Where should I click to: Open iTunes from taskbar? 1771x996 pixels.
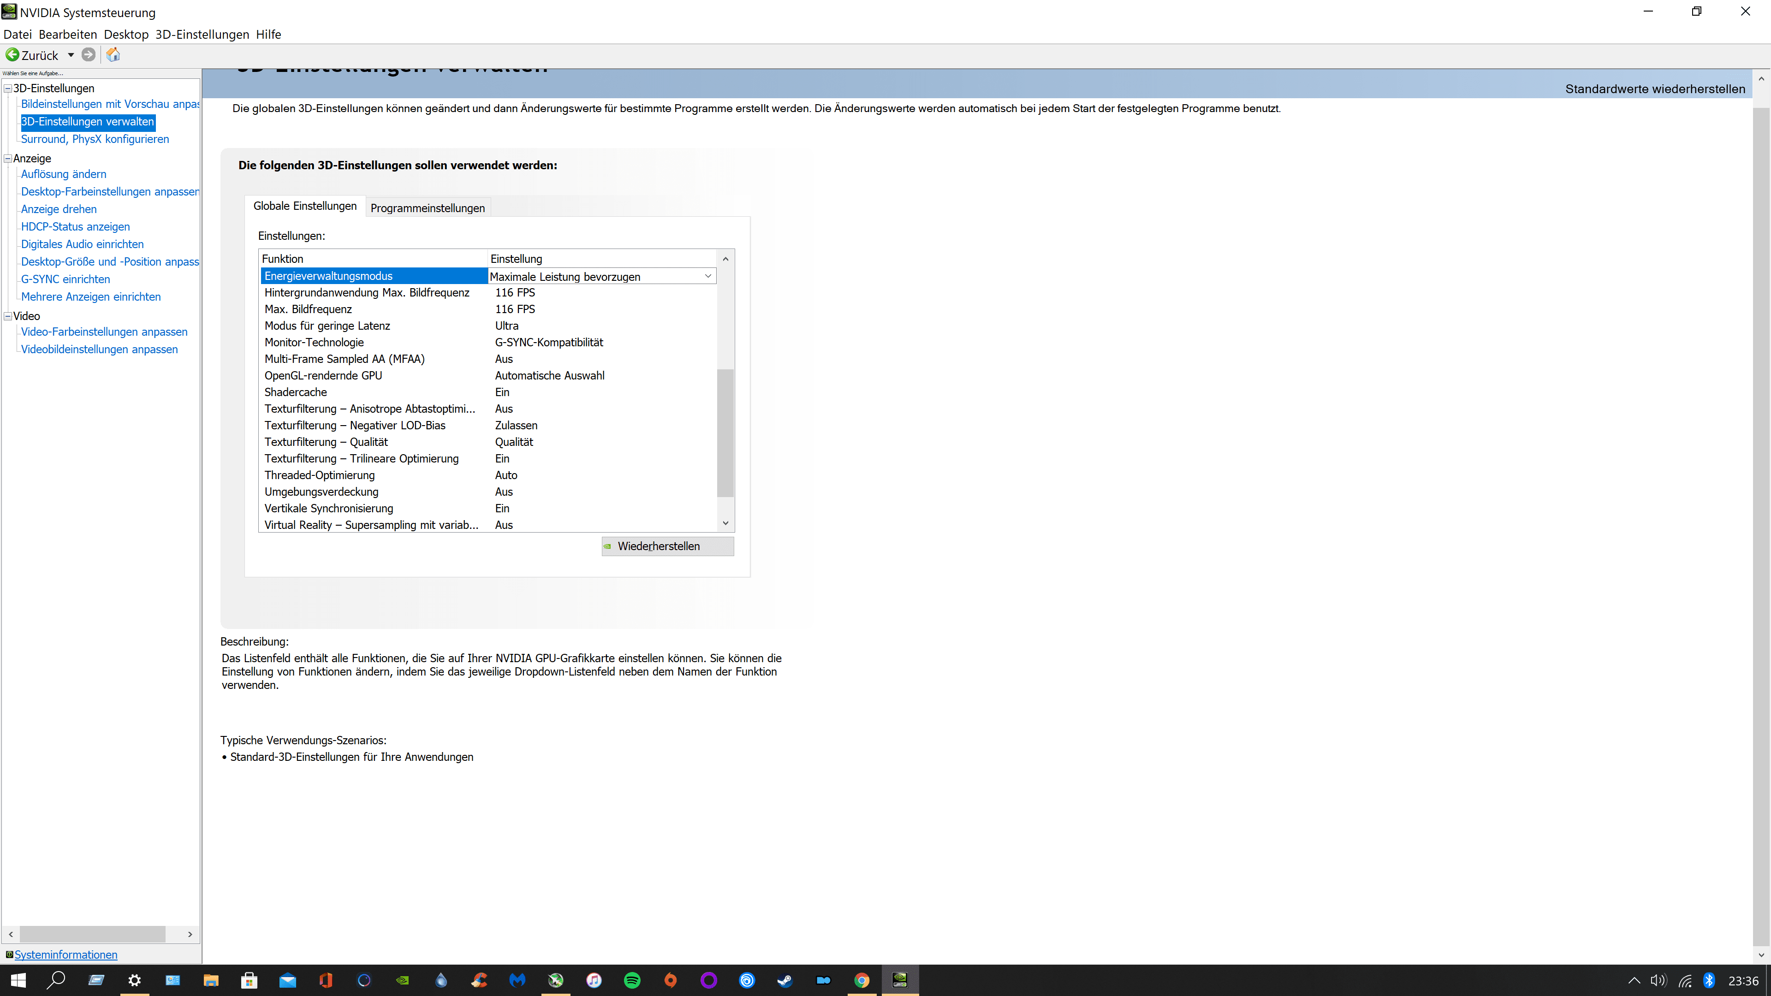tap(594, 981)
